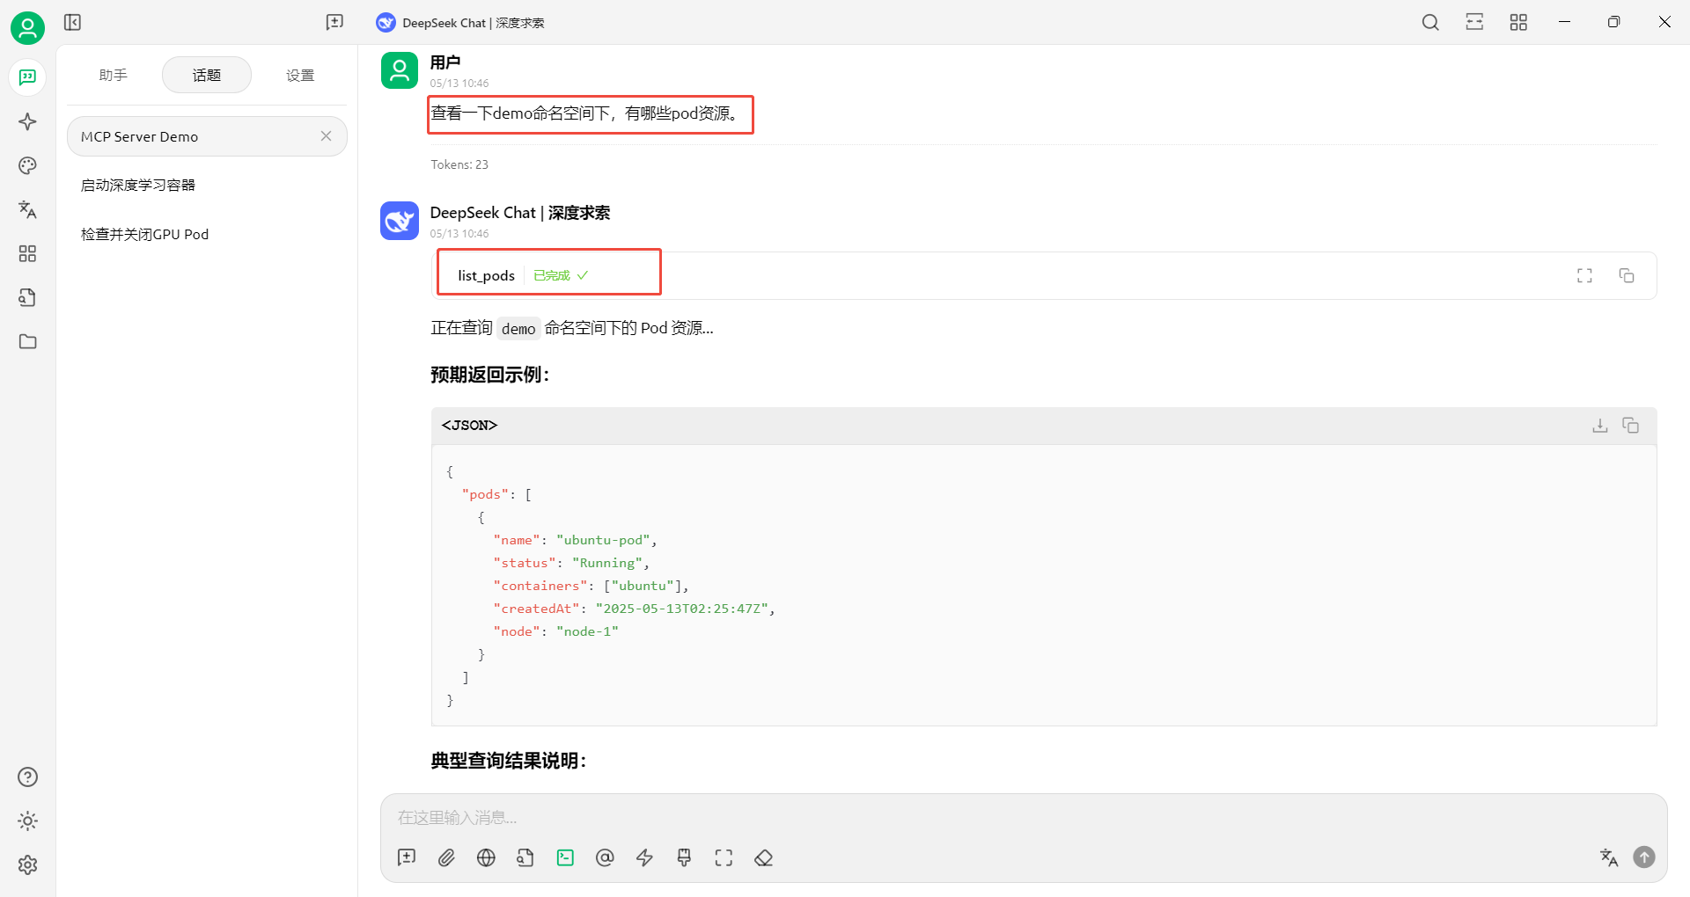
Task: Copy the JSON code block
Action: coord(1630,426)
